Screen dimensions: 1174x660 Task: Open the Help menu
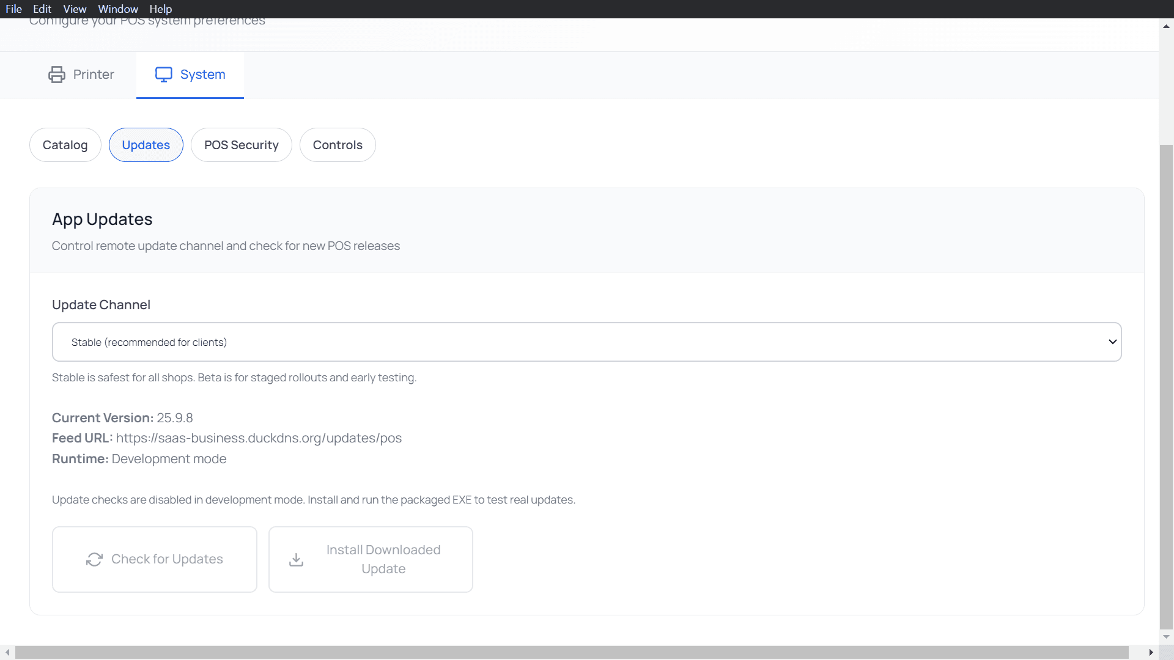point(161,9)
